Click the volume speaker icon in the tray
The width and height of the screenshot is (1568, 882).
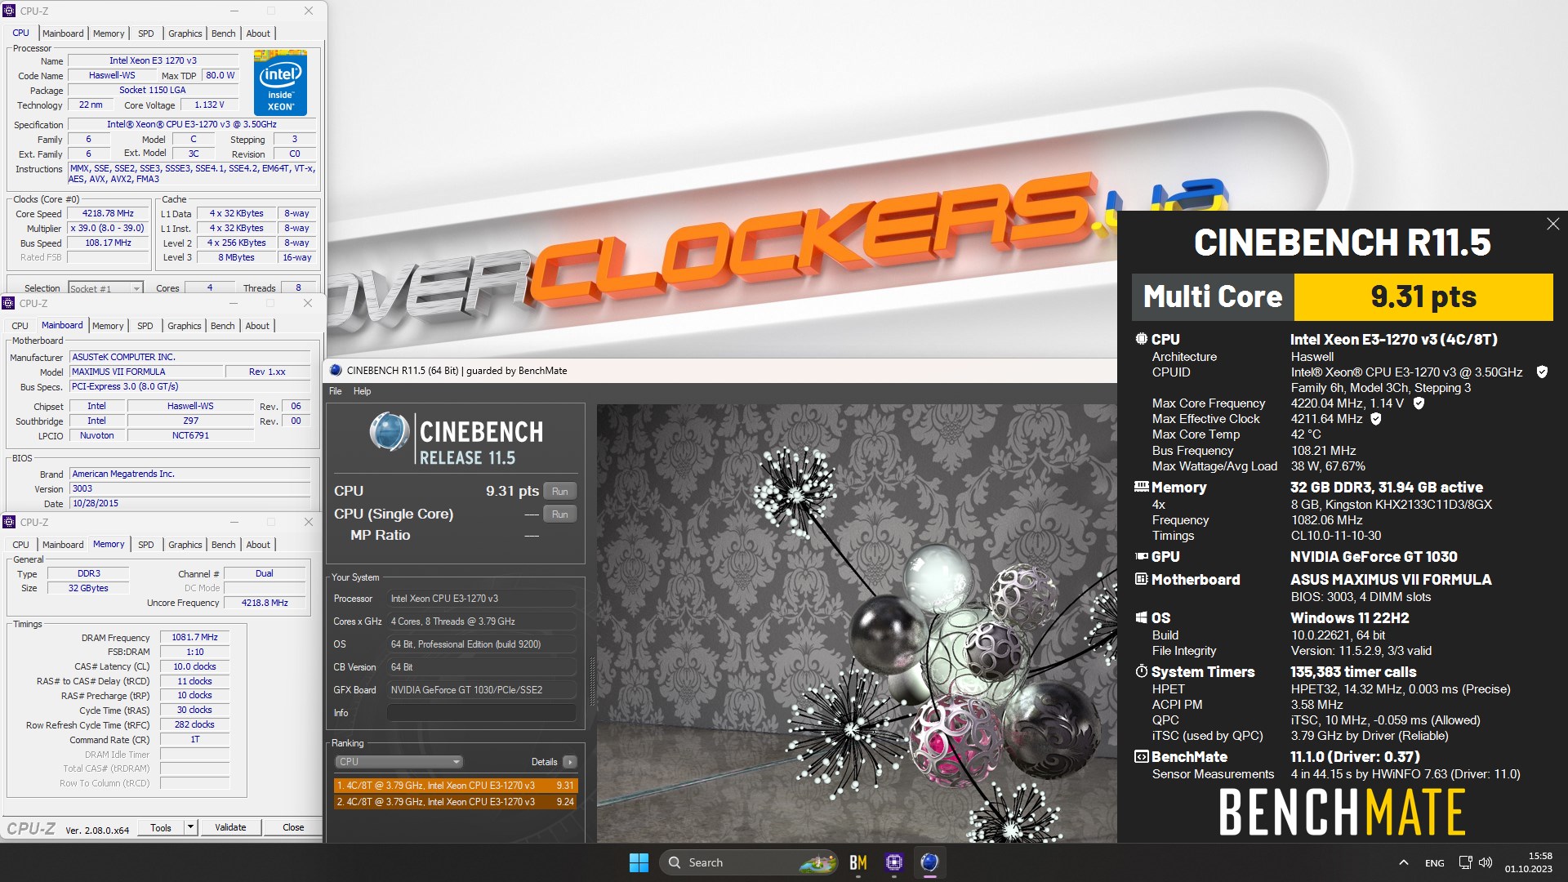click(1486, 862)
